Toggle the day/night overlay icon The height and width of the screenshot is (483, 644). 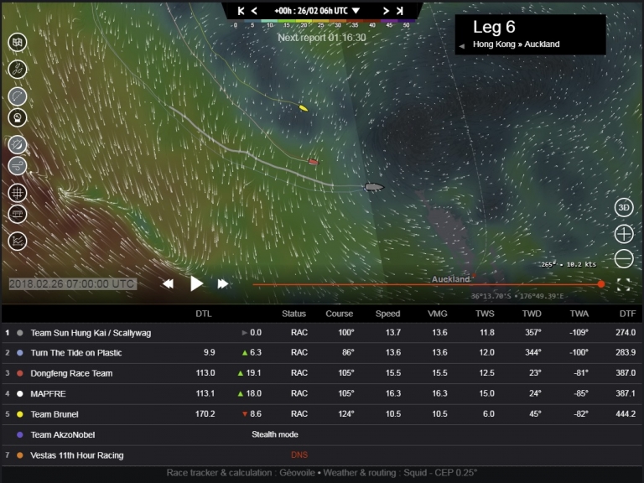click(18, 145)
